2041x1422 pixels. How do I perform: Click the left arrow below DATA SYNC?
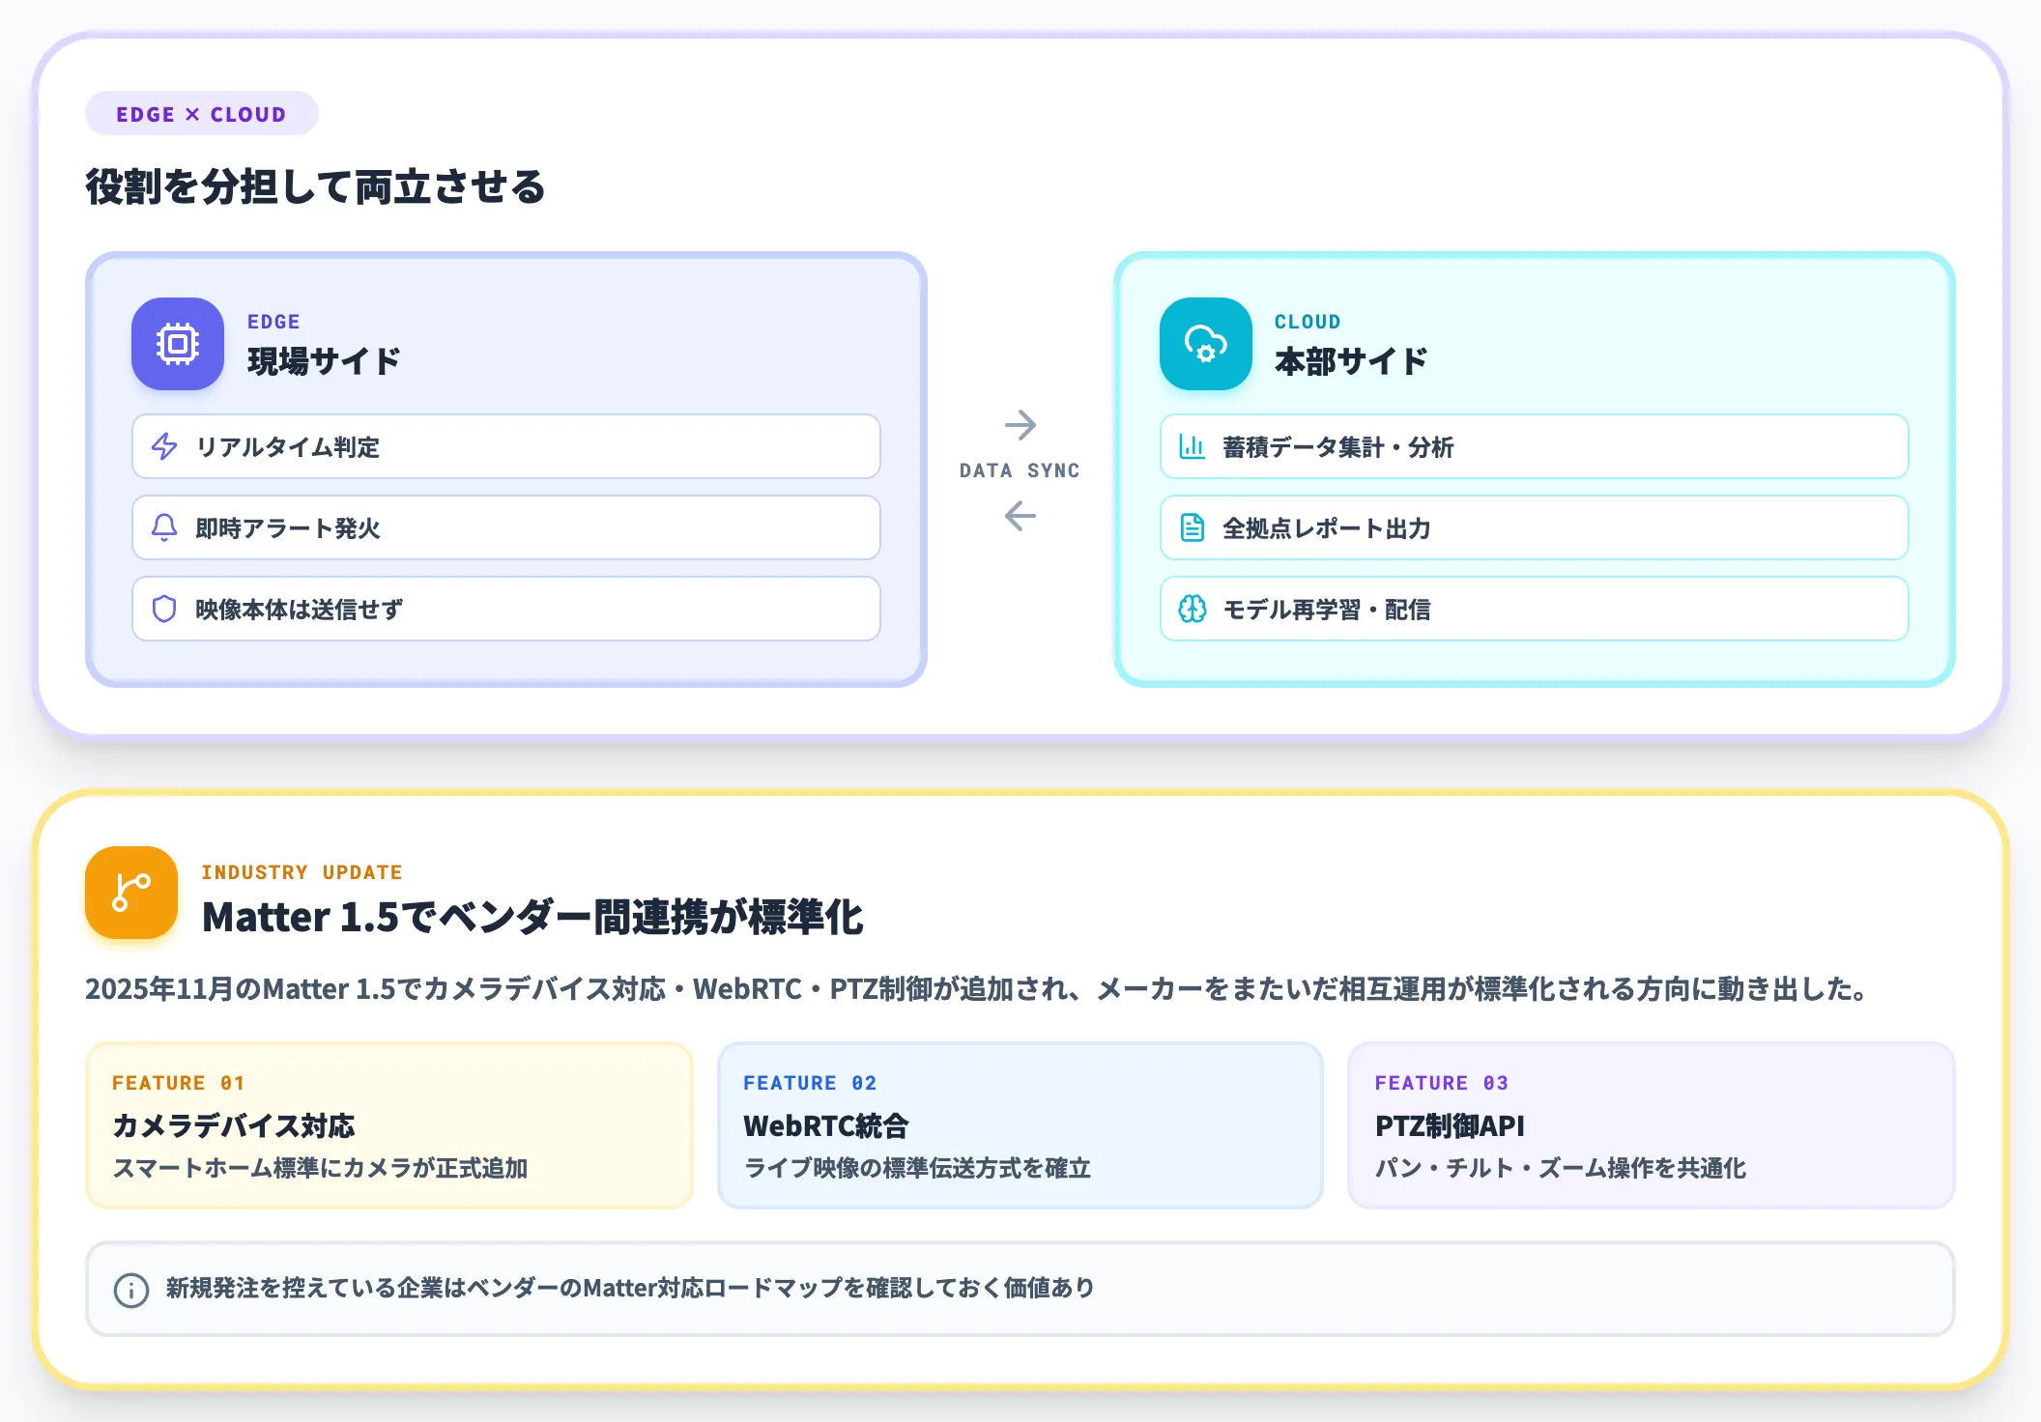[x=1020, y=516]
